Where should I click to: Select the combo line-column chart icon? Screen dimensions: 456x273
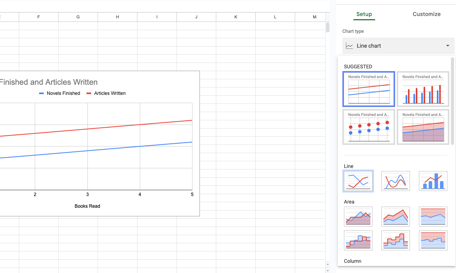tap(433, 181)
